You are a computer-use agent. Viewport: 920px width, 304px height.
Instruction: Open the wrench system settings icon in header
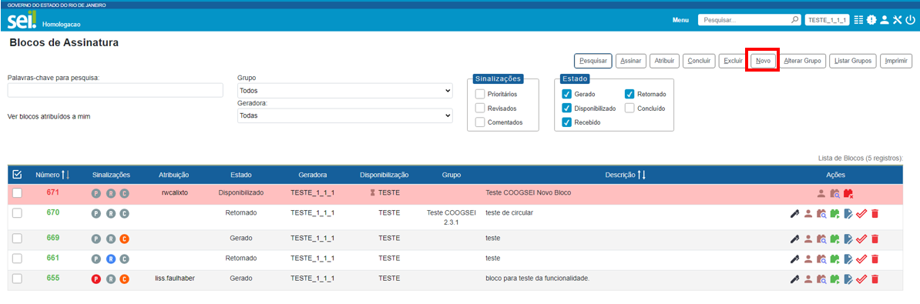pyautogui.click(x=897, y=20)
